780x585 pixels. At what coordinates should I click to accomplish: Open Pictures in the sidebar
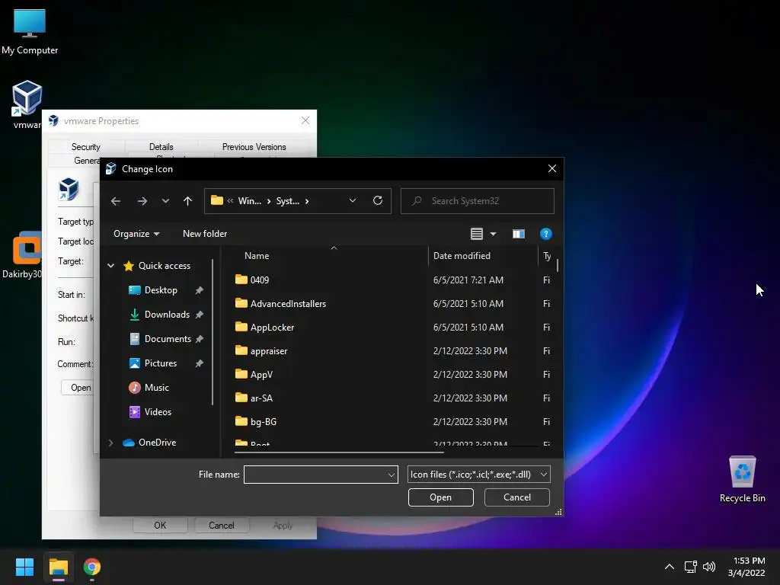pyautogui.click(x=160, y=363)
